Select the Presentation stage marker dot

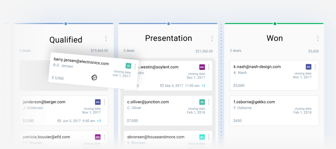click(x=168, y=23)
